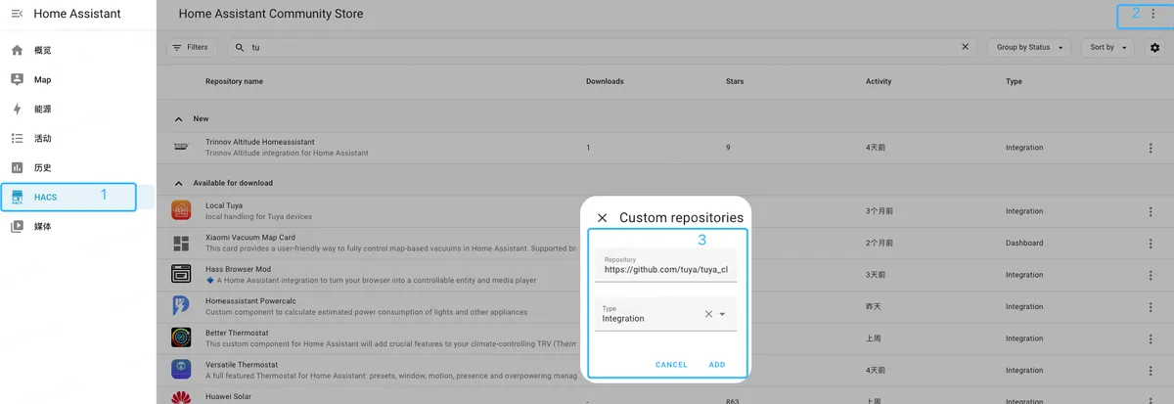Viewport: 1174px width, 404px height.
Task: Sort by the Type column header
Action: point(1014,81)
